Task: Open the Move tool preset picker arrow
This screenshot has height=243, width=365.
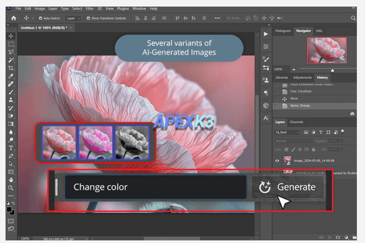Action: 33,18
